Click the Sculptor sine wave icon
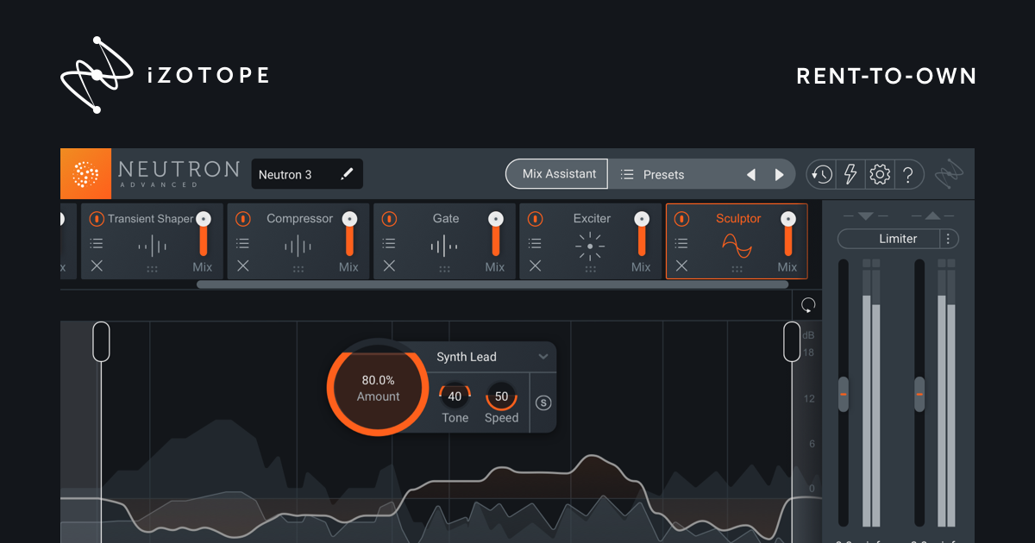 click(737, 246)
